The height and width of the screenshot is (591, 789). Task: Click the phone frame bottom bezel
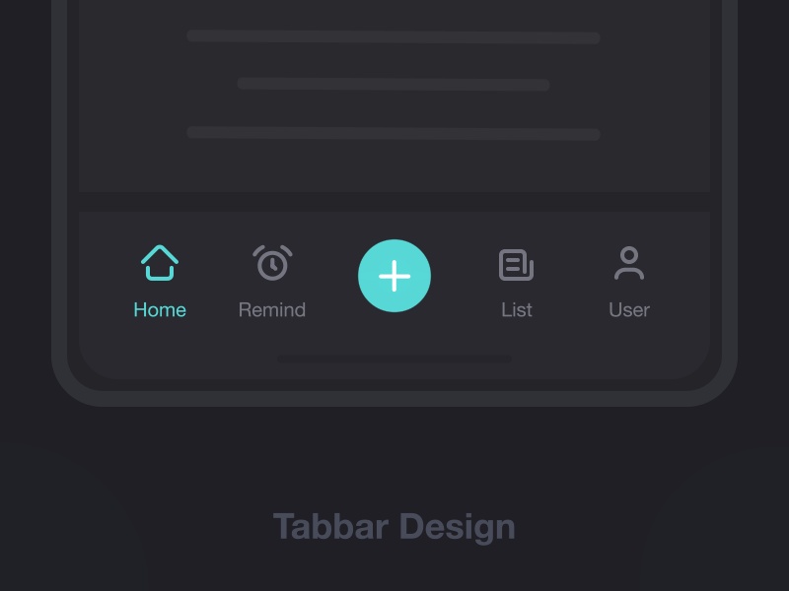click(x=394, y=398)
